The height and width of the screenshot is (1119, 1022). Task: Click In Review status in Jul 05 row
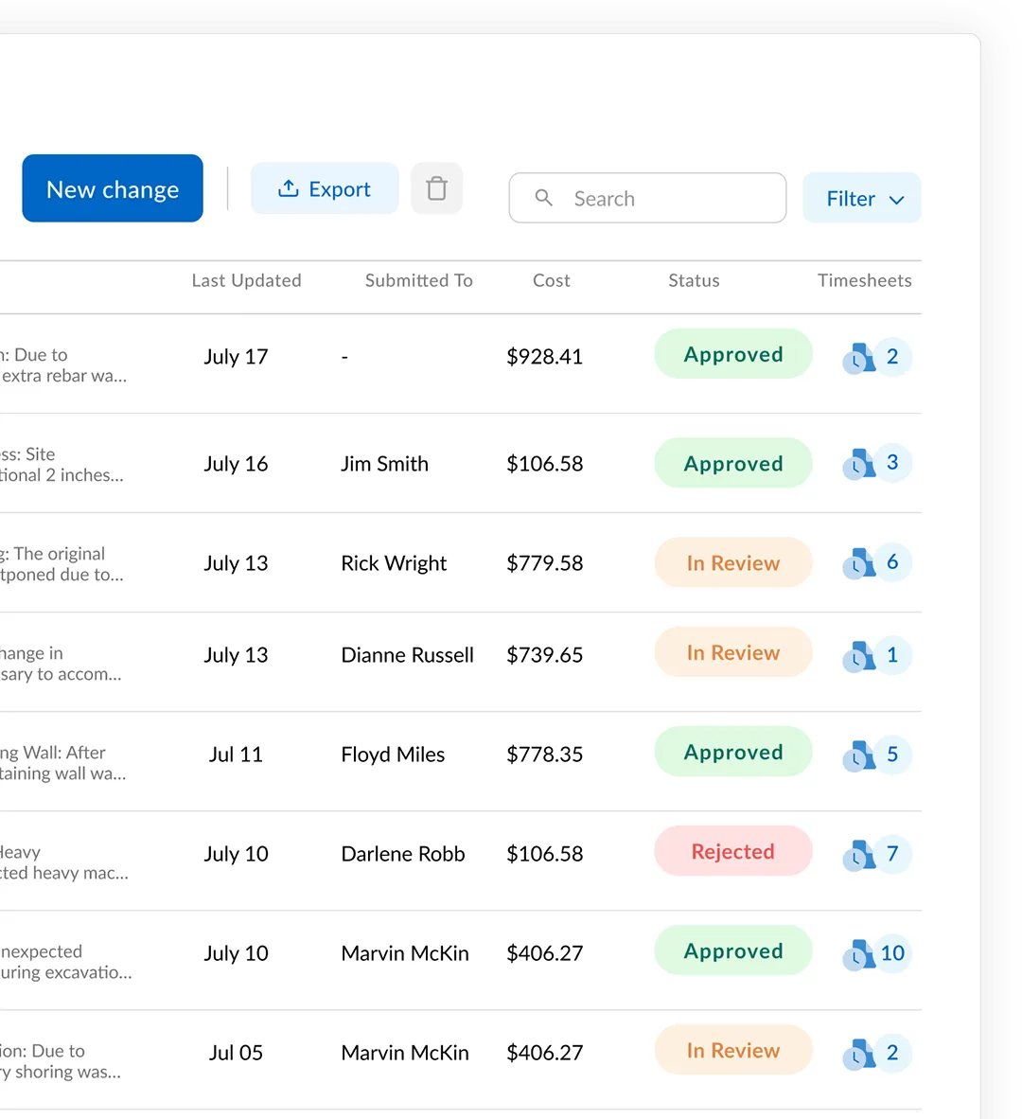(733, 1050)
